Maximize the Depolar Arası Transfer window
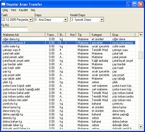This screenshot has height=132, width=145. pos(135,4)
